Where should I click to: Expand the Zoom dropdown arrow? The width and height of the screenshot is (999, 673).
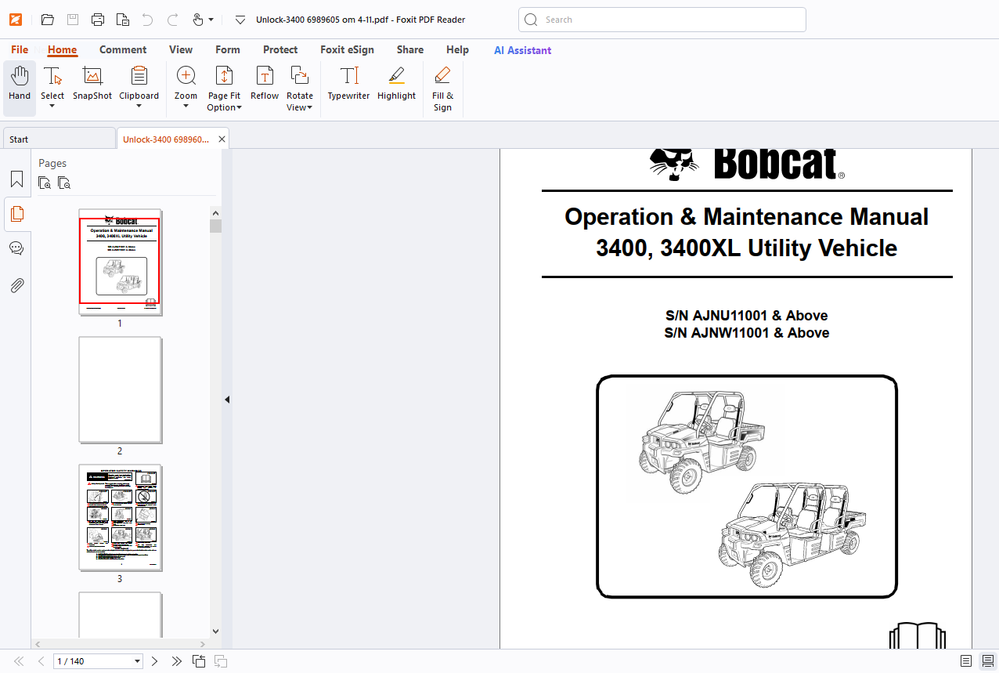point(186,106)
